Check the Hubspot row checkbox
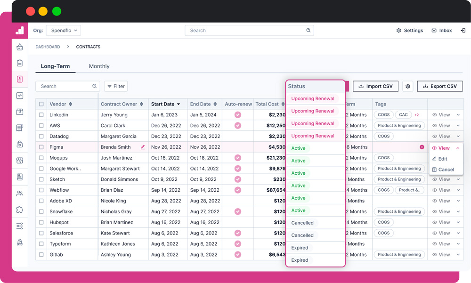This screenshot has width=471, height=283. click(41, 222)
